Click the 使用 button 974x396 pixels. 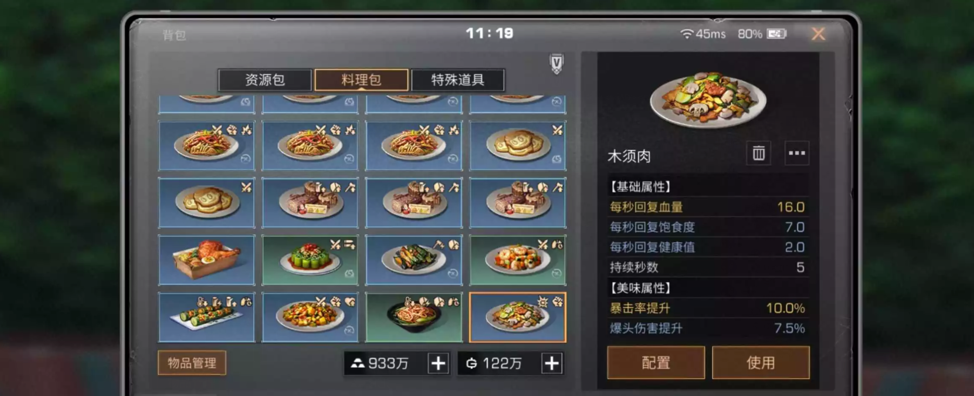(x=761, y=362)
